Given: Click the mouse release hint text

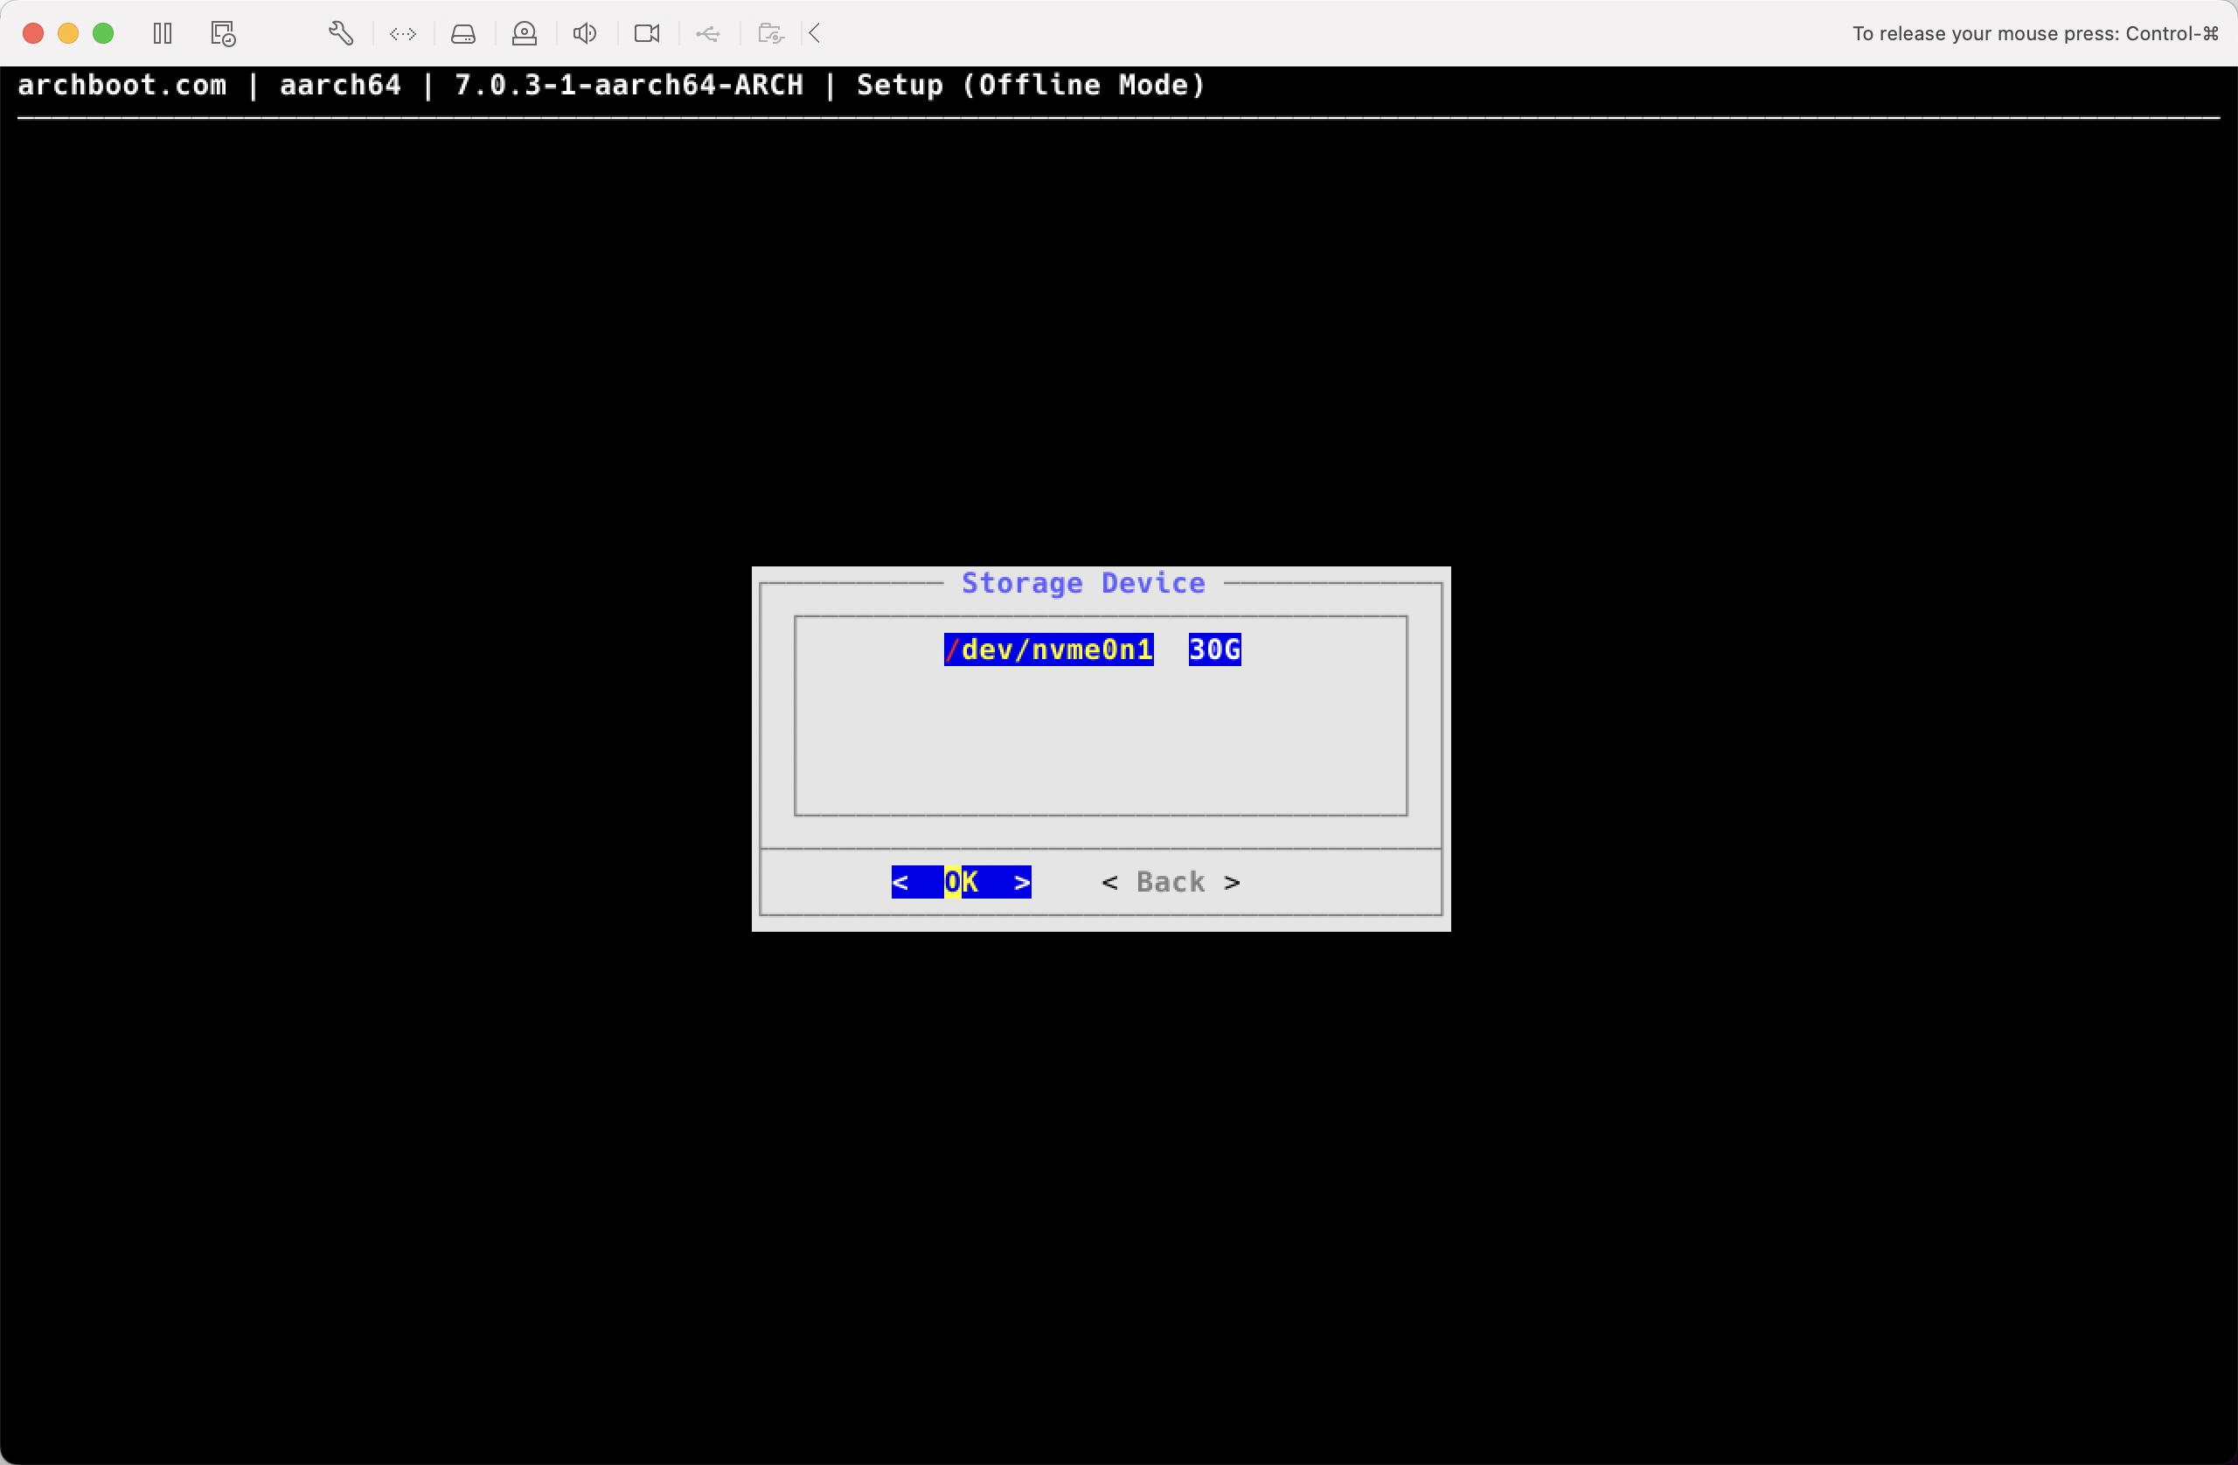Looking at the screenshot, I should click(2035, 34).
